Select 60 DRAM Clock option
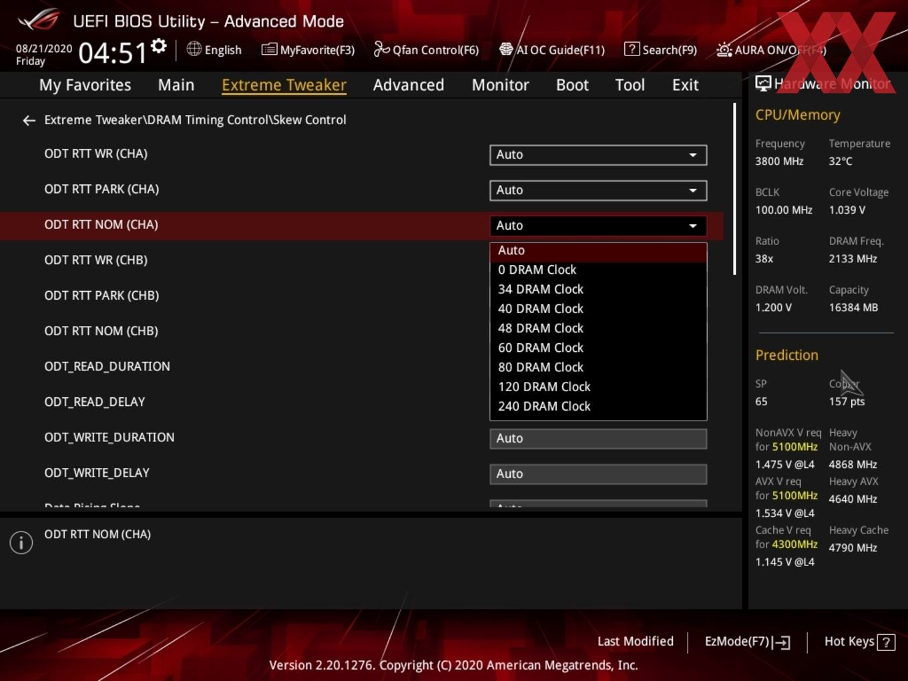This screenshot has width=908, height=681. (x=598, y=347)
